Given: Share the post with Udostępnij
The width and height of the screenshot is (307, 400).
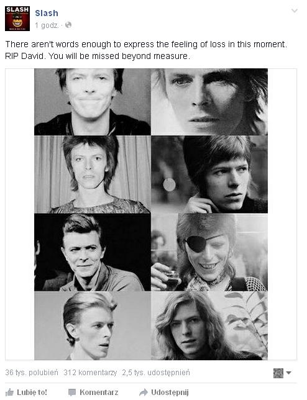Looking at the screenshot, I should pyautogui.click(x=164, y=392).
